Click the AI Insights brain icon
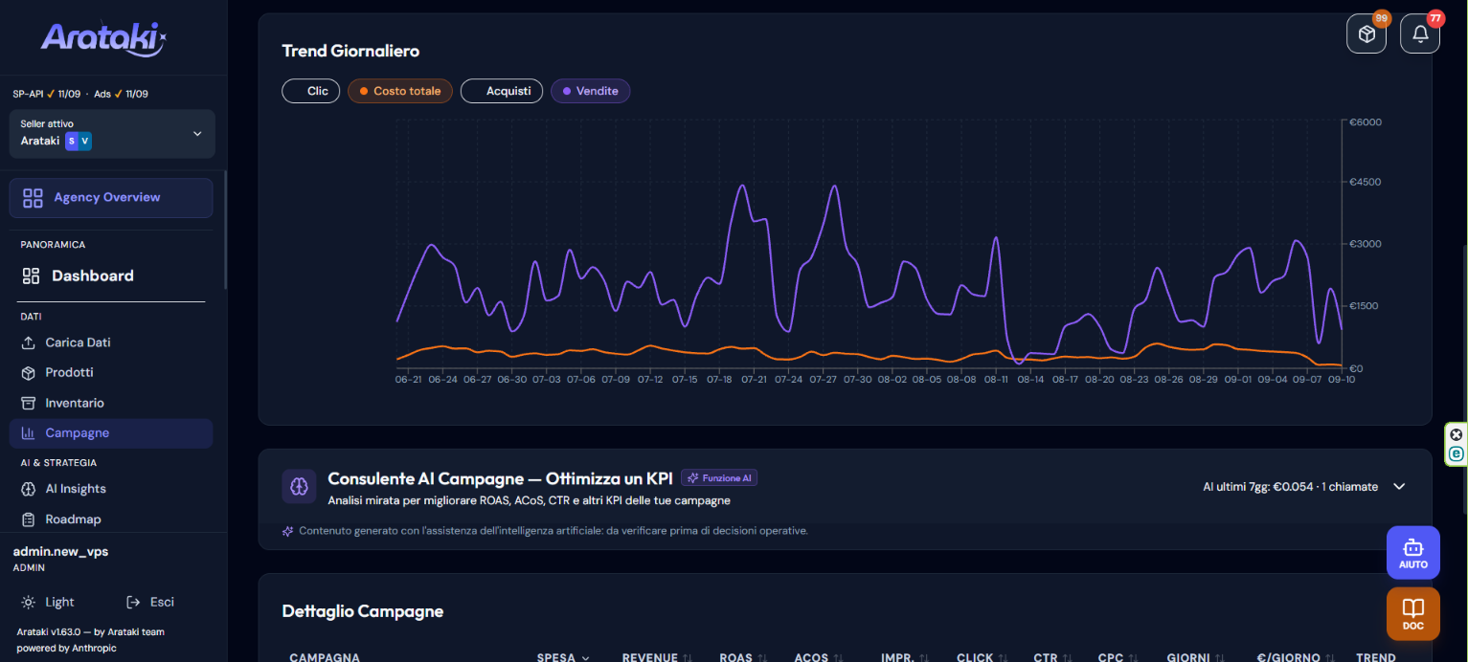The image size is (1468, 662). coord(29,489)
